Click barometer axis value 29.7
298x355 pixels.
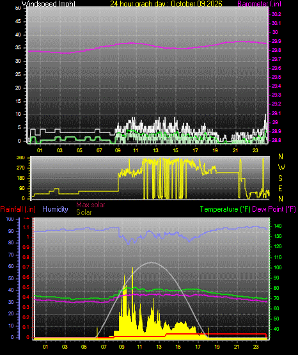pos(276,59)
